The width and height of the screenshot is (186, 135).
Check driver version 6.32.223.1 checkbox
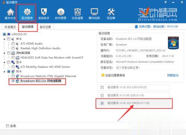102,88
